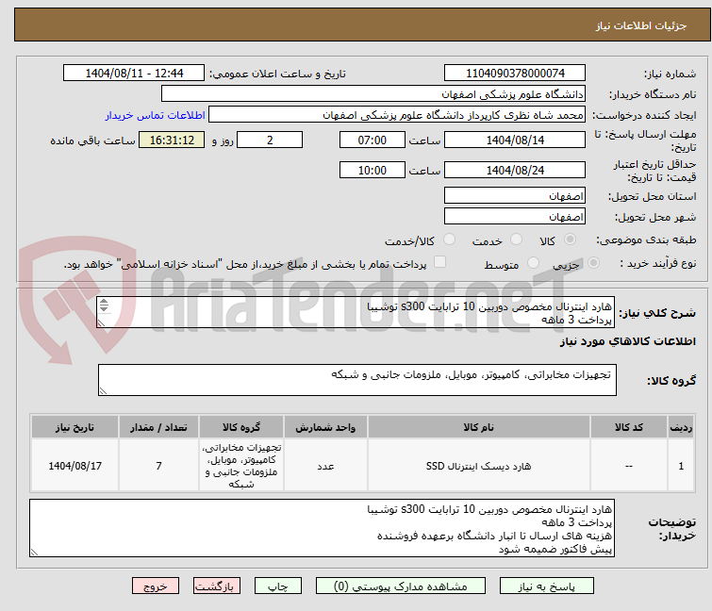
Task: Click the چاپ print button
Action: (x=278, y=586)
